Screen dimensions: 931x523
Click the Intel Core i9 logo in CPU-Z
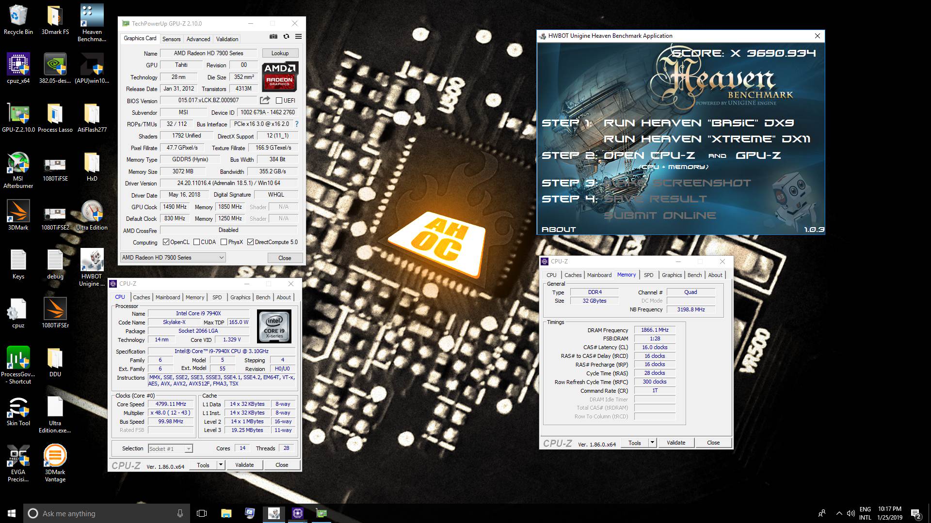point(274,326)
